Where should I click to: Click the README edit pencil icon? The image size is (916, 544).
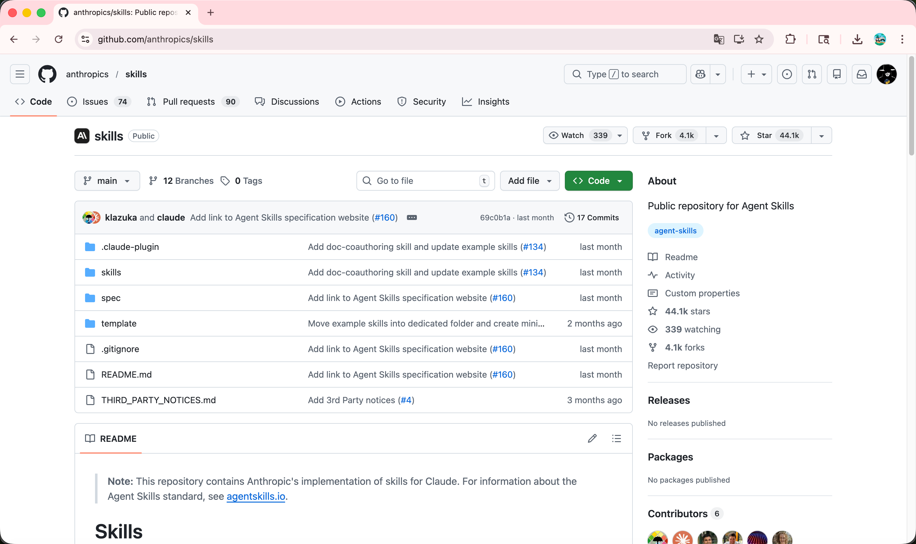click(x=592, y=438)
